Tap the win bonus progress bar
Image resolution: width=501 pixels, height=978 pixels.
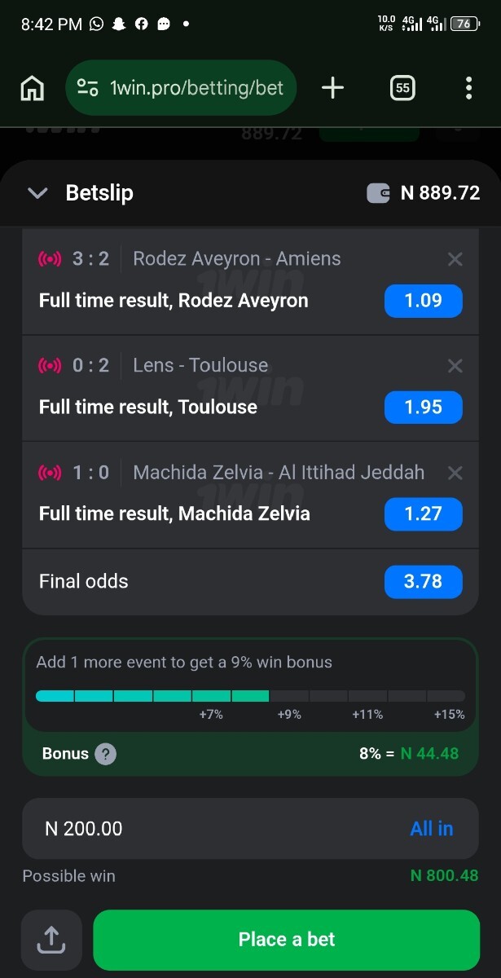tap(250, 696)
